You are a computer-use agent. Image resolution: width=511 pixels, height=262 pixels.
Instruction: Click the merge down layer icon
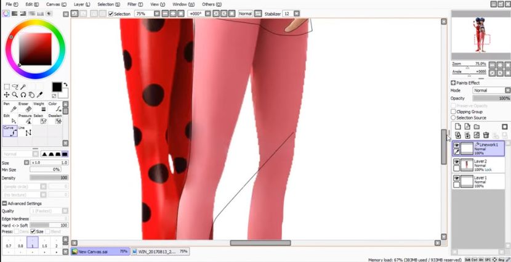pyautogui.click(x=467, y=135)
